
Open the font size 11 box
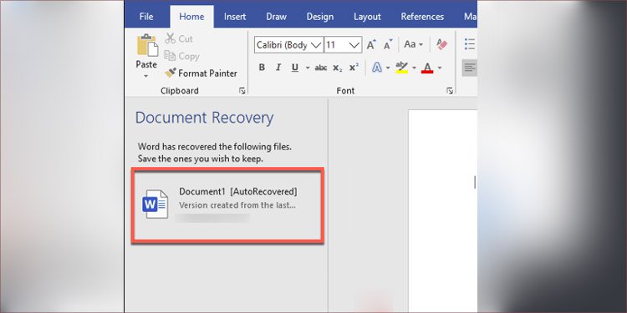(x=343, y=45)
